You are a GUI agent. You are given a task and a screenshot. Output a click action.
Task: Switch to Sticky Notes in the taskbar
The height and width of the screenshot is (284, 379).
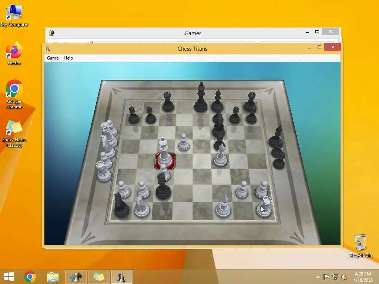coord(98,277)
